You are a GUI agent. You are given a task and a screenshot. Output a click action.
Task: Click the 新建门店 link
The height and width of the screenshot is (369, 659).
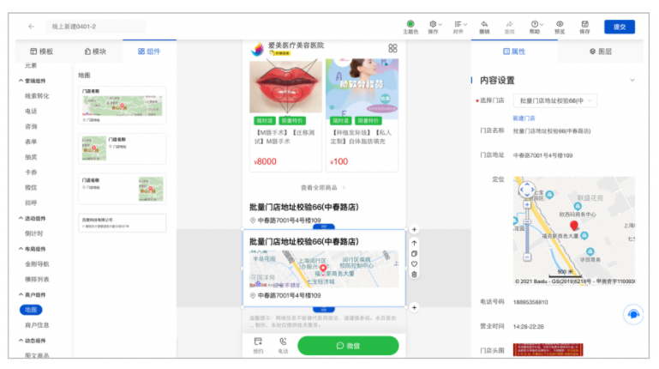(x=524, y=118)
